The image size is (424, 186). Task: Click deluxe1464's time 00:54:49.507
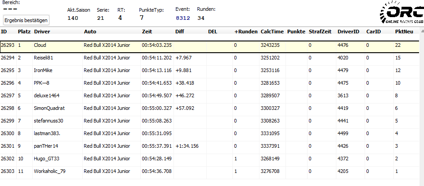156,96
